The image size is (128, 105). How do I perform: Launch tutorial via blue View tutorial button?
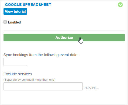pos(15,11)
